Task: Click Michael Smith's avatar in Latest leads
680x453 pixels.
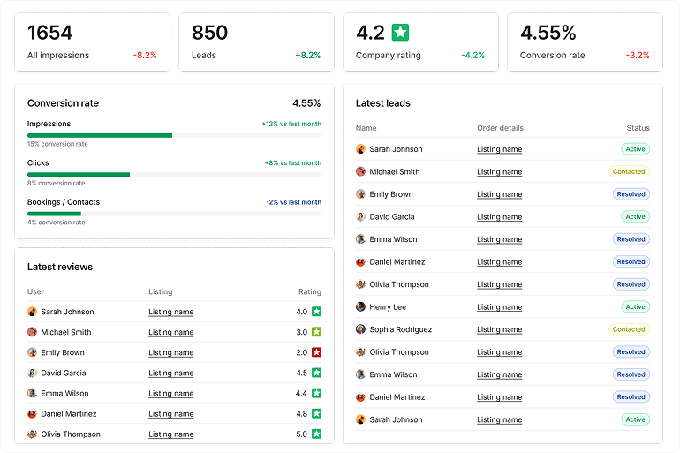Action: pyautogui.click(x=360, y=172)
